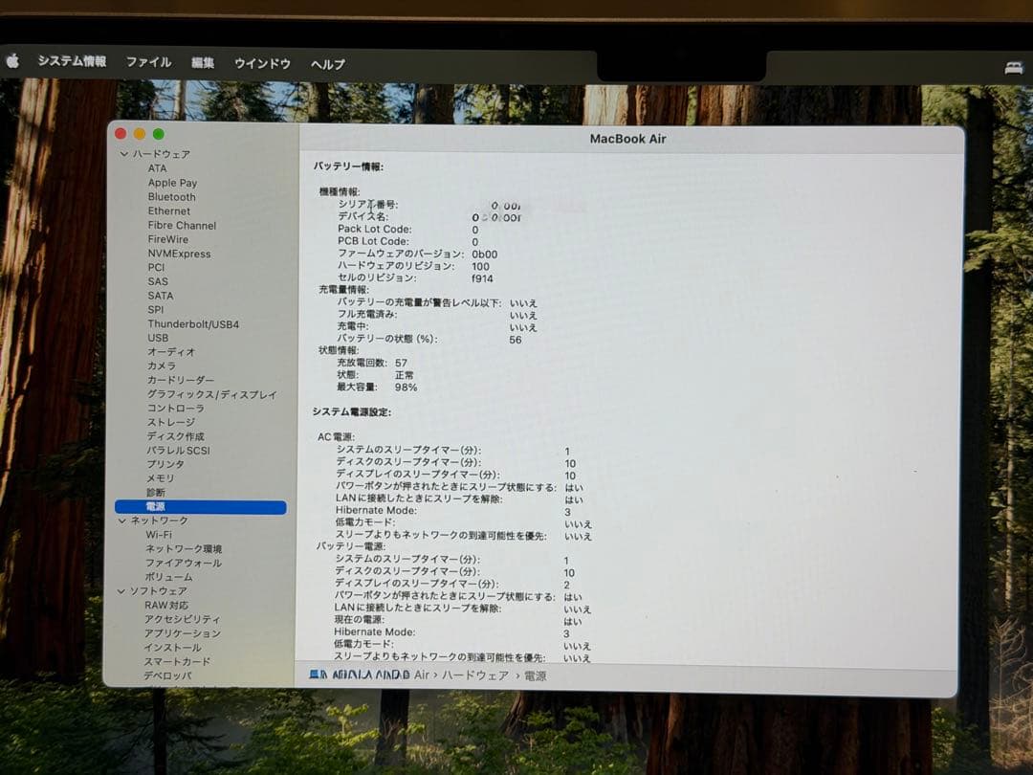1033x775 pixels.
Task: Select ストレージ under ハードウェア
Action: pyautogui.click(x=168, y=422)
